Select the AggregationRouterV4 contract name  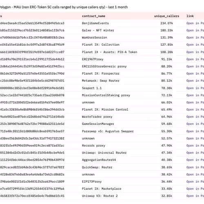point(99,160)
